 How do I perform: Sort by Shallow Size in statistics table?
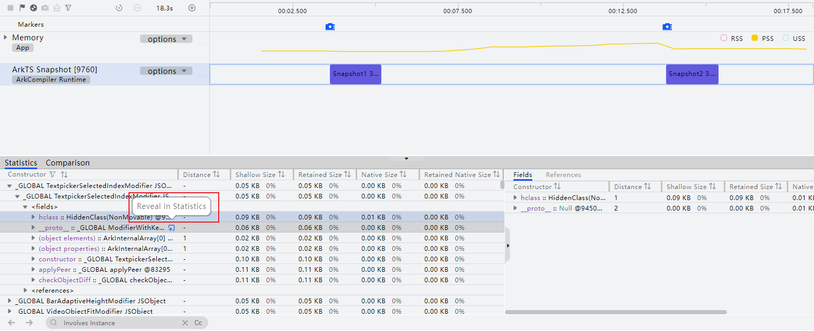[x=281, y=174]
